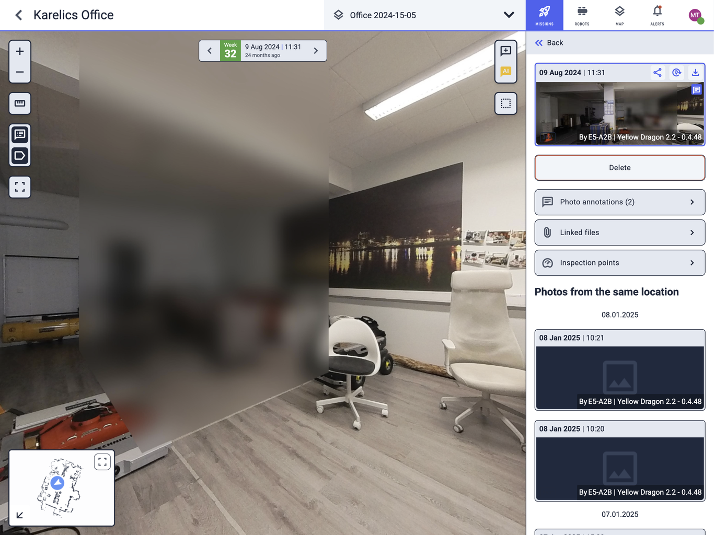This screenshot has height=535, width=714.
Task: Expand Photo annotations (2)
Action: click(x=620, y=202)
